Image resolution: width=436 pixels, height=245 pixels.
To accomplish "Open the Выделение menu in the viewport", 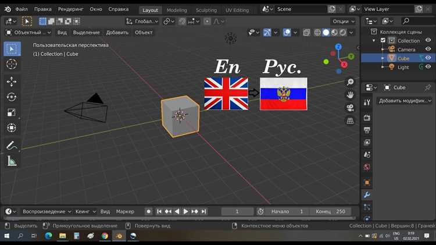I will (x=86, y=33).
